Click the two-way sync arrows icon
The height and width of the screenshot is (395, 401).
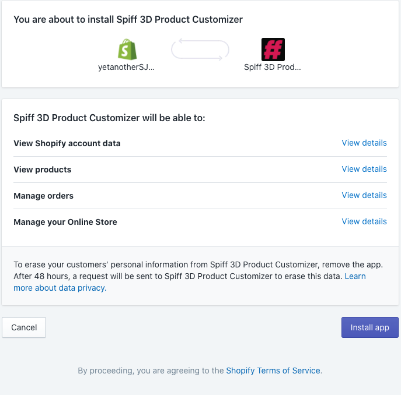point(200,50)
